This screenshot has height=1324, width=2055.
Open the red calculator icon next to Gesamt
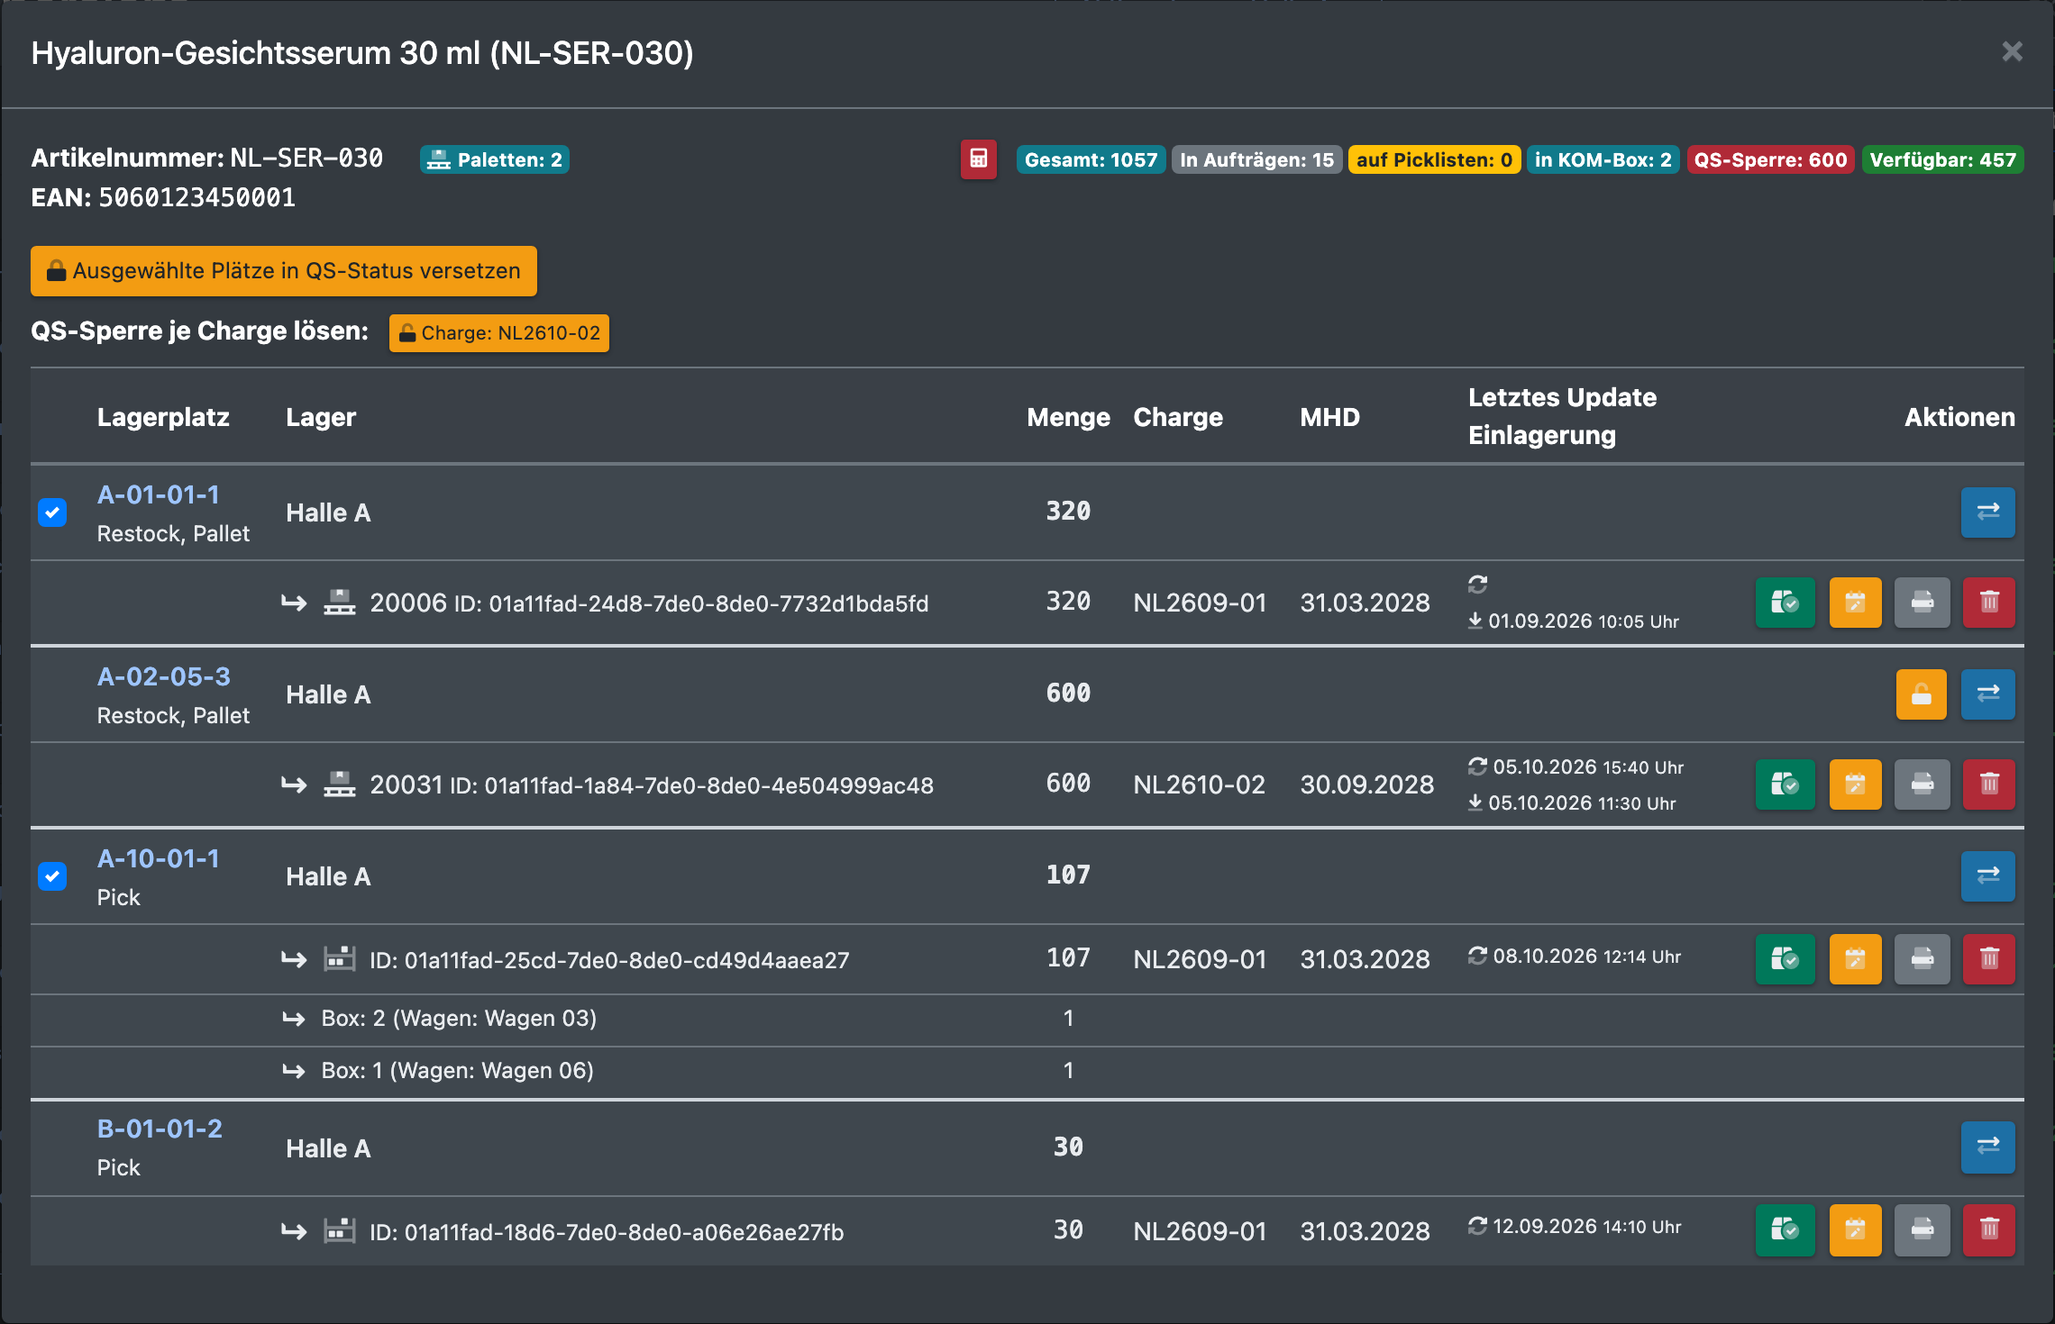click(978, 159)
